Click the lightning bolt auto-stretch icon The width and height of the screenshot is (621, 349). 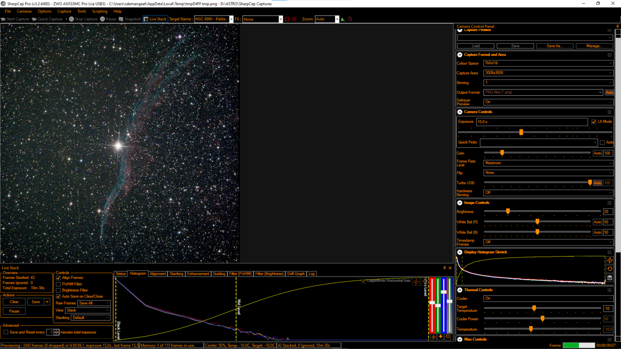(x=610, y=260)
